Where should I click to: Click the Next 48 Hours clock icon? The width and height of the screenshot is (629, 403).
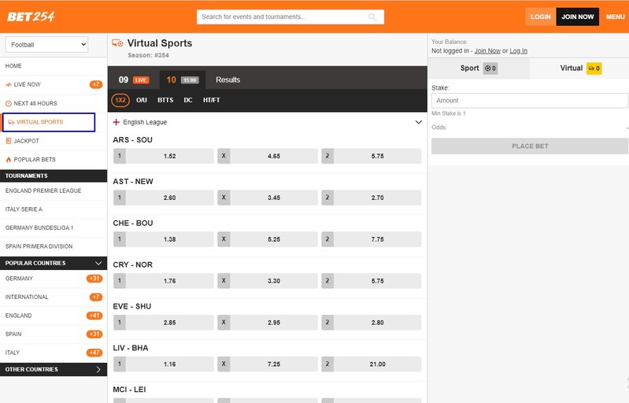(x=9, y=103)
